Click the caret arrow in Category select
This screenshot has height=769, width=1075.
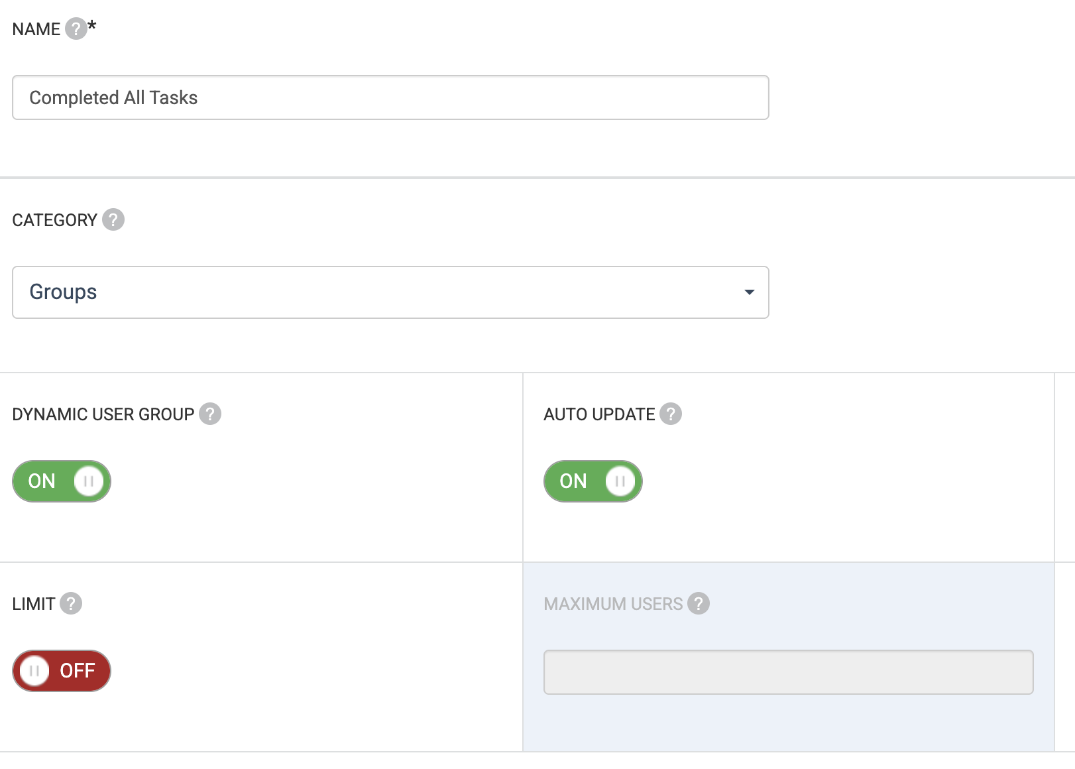pyautogui.click(x=749, y=292)
